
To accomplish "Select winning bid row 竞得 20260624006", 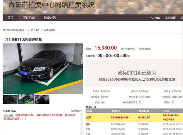I will (x=134, y=118).
